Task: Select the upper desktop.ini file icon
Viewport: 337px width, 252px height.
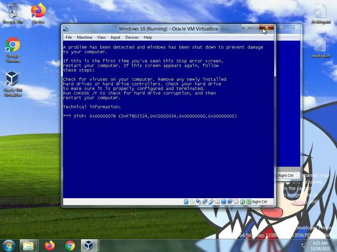Action: coord(321,14)
